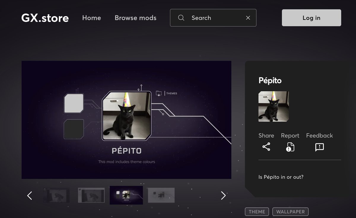This screenshot has width=356, height=218.
Task: Go to the Home page
Action: (91, 18)
